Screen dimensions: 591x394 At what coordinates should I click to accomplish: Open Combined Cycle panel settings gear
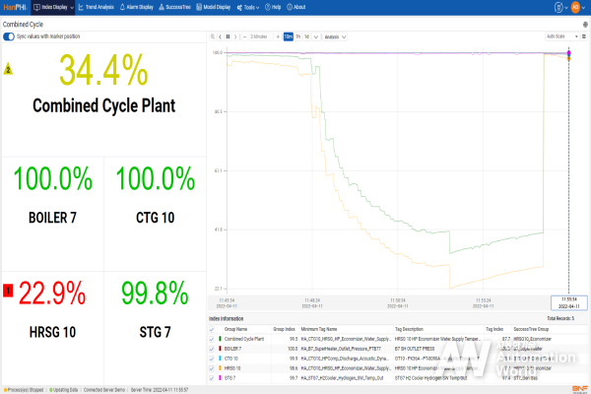(x=585, y=25)
